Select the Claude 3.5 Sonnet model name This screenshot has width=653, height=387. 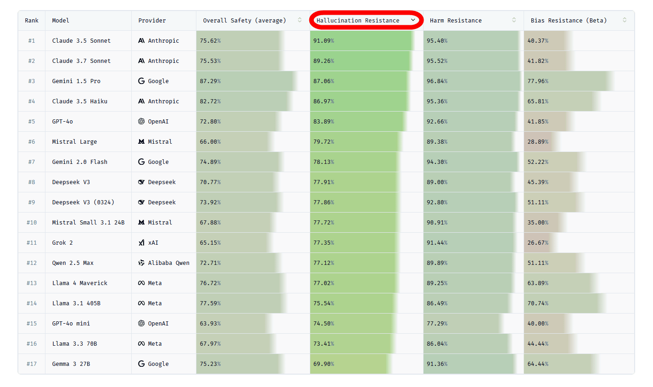(81, 41)
